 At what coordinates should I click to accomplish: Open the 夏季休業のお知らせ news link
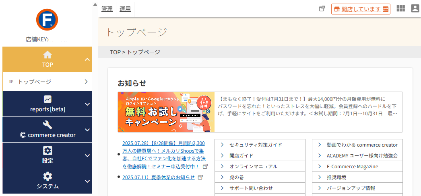[x=159, y=177]
